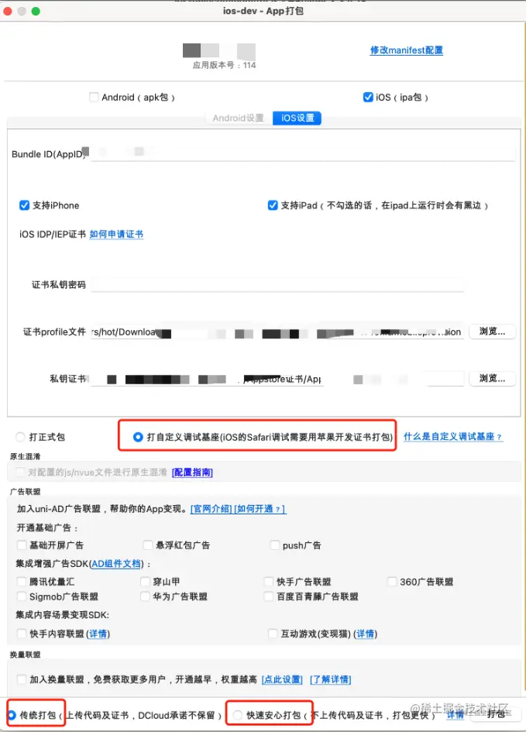The height and width of the screenshot is (732, 526).
Task: Check the 腾讯优量汇 option
Action: (x=22, y=581)
